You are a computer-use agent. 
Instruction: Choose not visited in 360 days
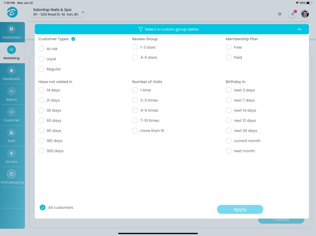41,151
